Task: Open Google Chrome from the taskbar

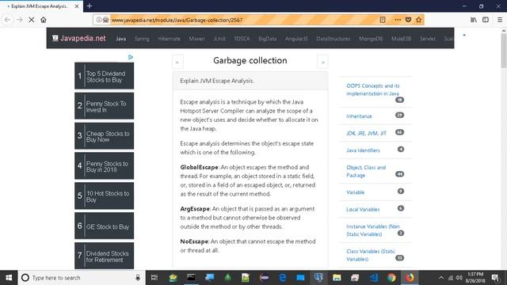Action: (x=391, y=278)
